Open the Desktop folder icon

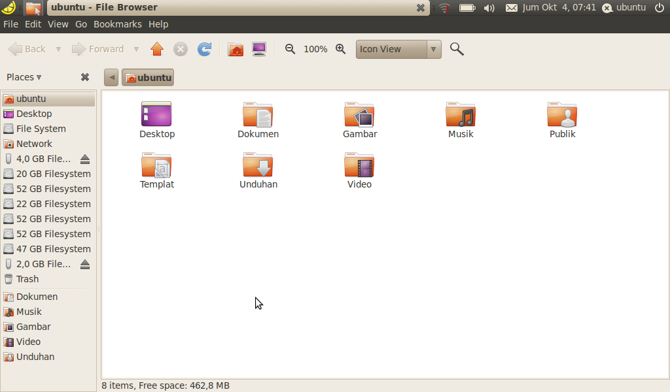click(156, 114)
